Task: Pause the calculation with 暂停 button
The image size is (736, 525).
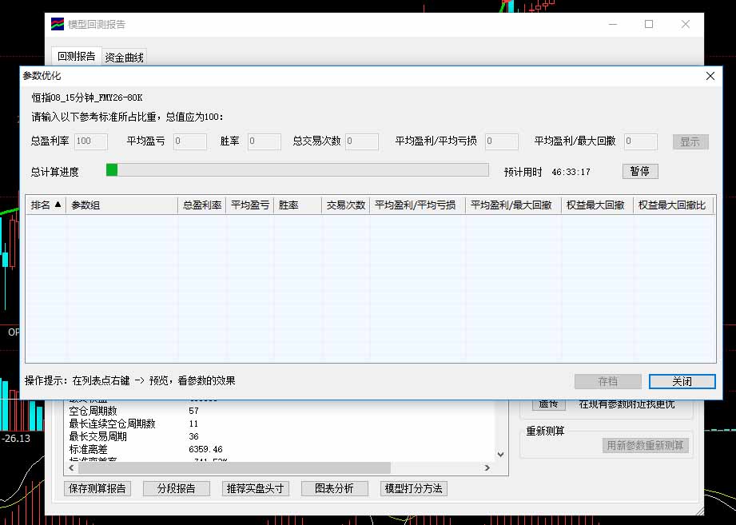Action: 639,171
